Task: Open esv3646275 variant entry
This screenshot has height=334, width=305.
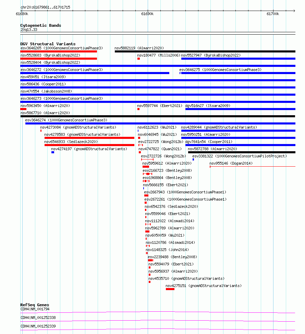Action: (x=220, y=70)
